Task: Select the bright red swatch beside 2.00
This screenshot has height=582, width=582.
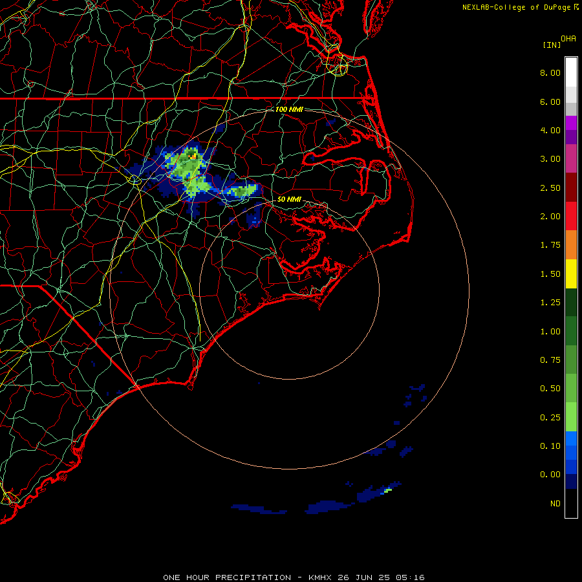Action: coord(571,216)
